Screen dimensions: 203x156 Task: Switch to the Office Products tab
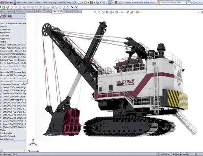pos(43,11)
